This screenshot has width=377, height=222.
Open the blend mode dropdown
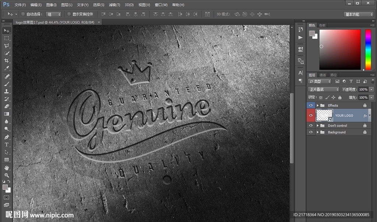(x=324, y=90)
